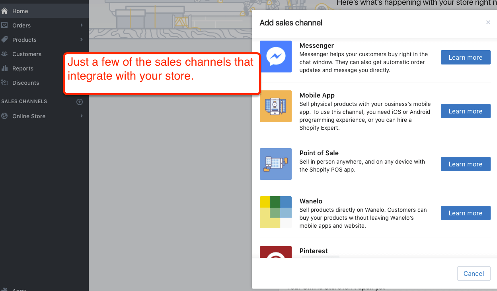Click the Products tag icon
This screenshot has height=291, width=497.
[x=4, y=39]
